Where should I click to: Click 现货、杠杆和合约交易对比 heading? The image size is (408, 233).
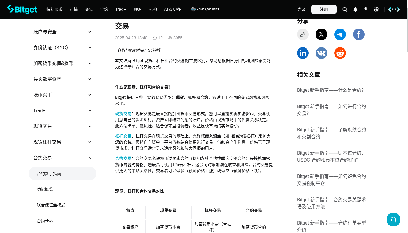(140, 191)
